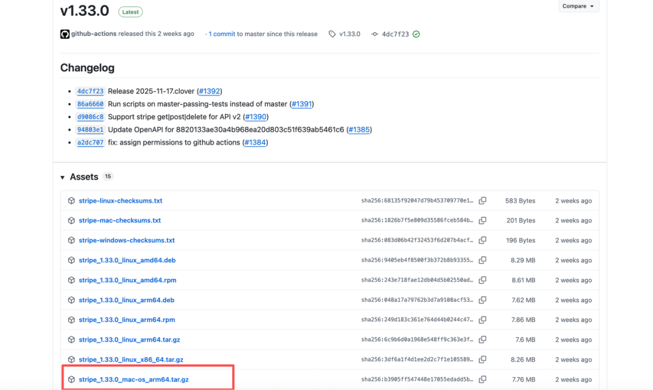Open the v1.33.0 release title

pos(85,10)
